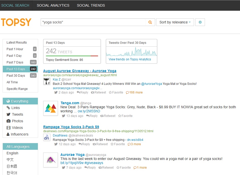Open the ow.ly/2M5ShD short link
Viewport: 240px width, 175px height.
coord(89,111)
